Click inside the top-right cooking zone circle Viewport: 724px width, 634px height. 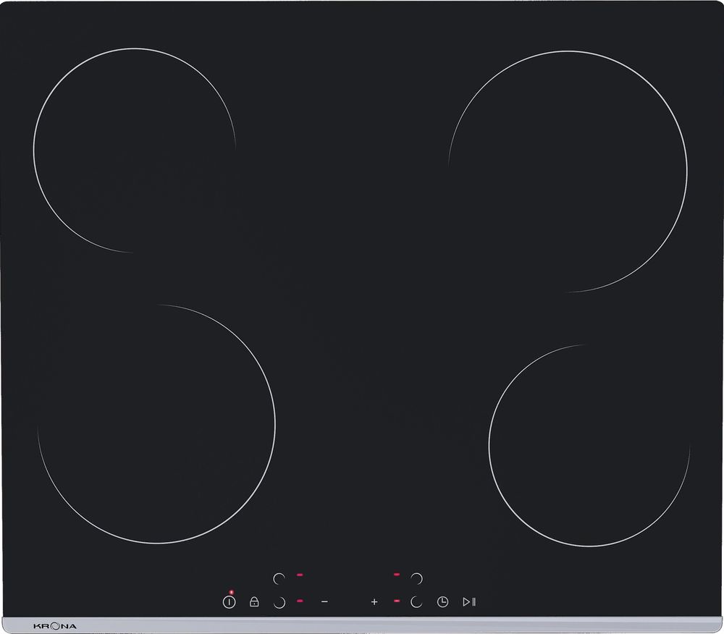coord(568,172)
